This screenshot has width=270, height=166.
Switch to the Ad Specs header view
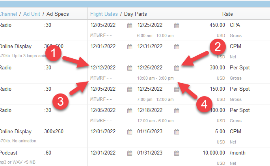pos(58,14)
